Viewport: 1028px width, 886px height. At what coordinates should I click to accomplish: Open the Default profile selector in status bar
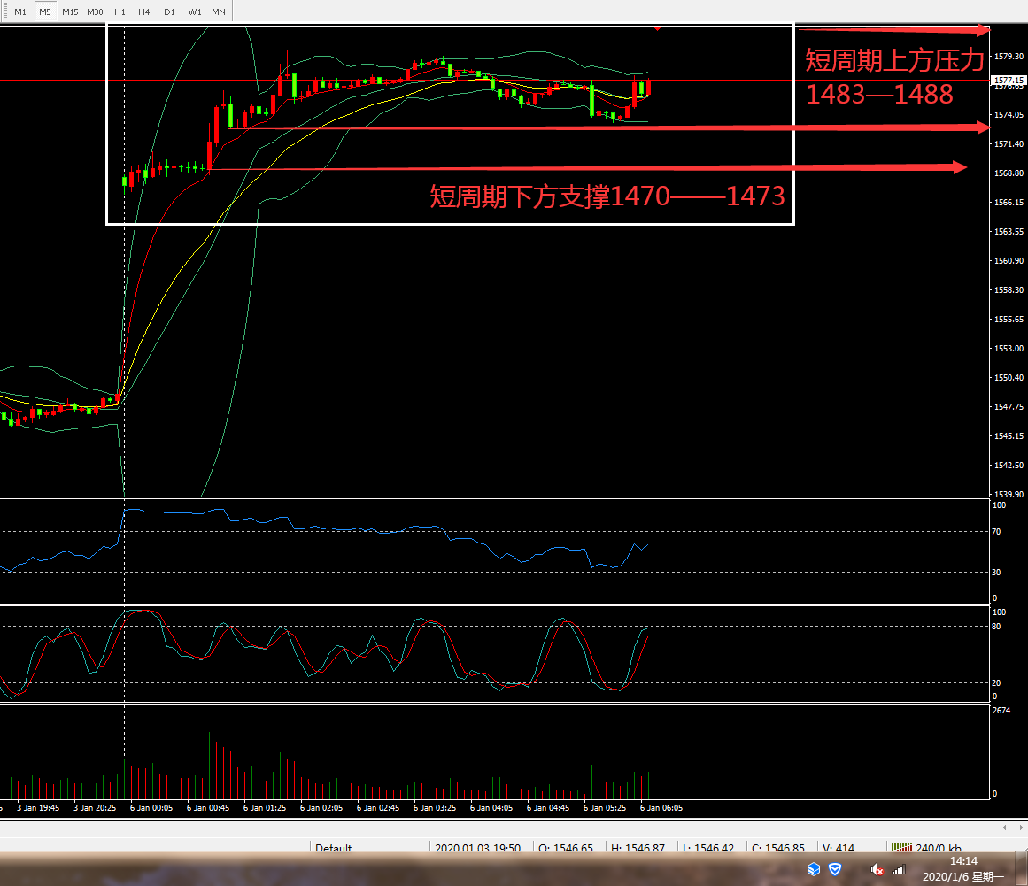[334, 847]
